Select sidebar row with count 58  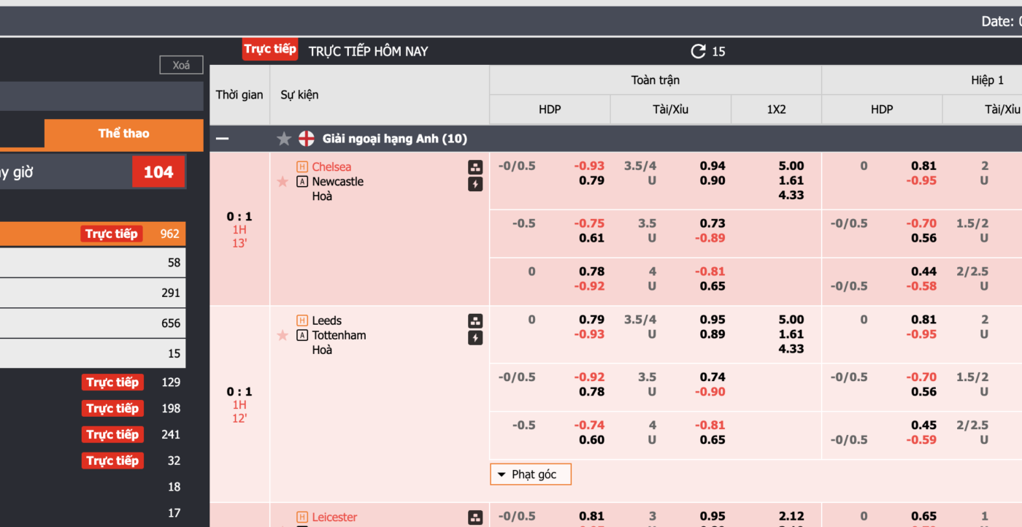coord(93,263)
